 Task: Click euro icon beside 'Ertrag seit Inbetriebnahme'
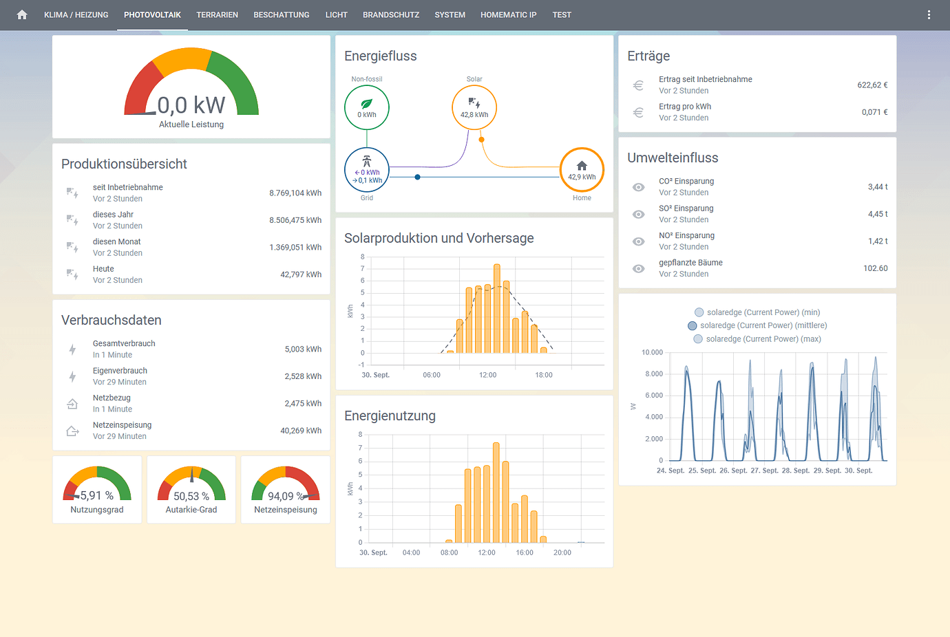pos(639,85)
